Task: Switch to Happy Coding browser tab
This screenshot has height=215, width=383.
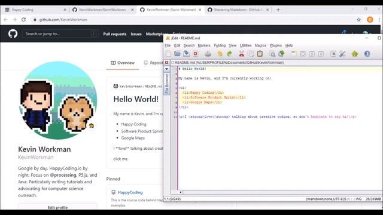Action: click(35, 10)
